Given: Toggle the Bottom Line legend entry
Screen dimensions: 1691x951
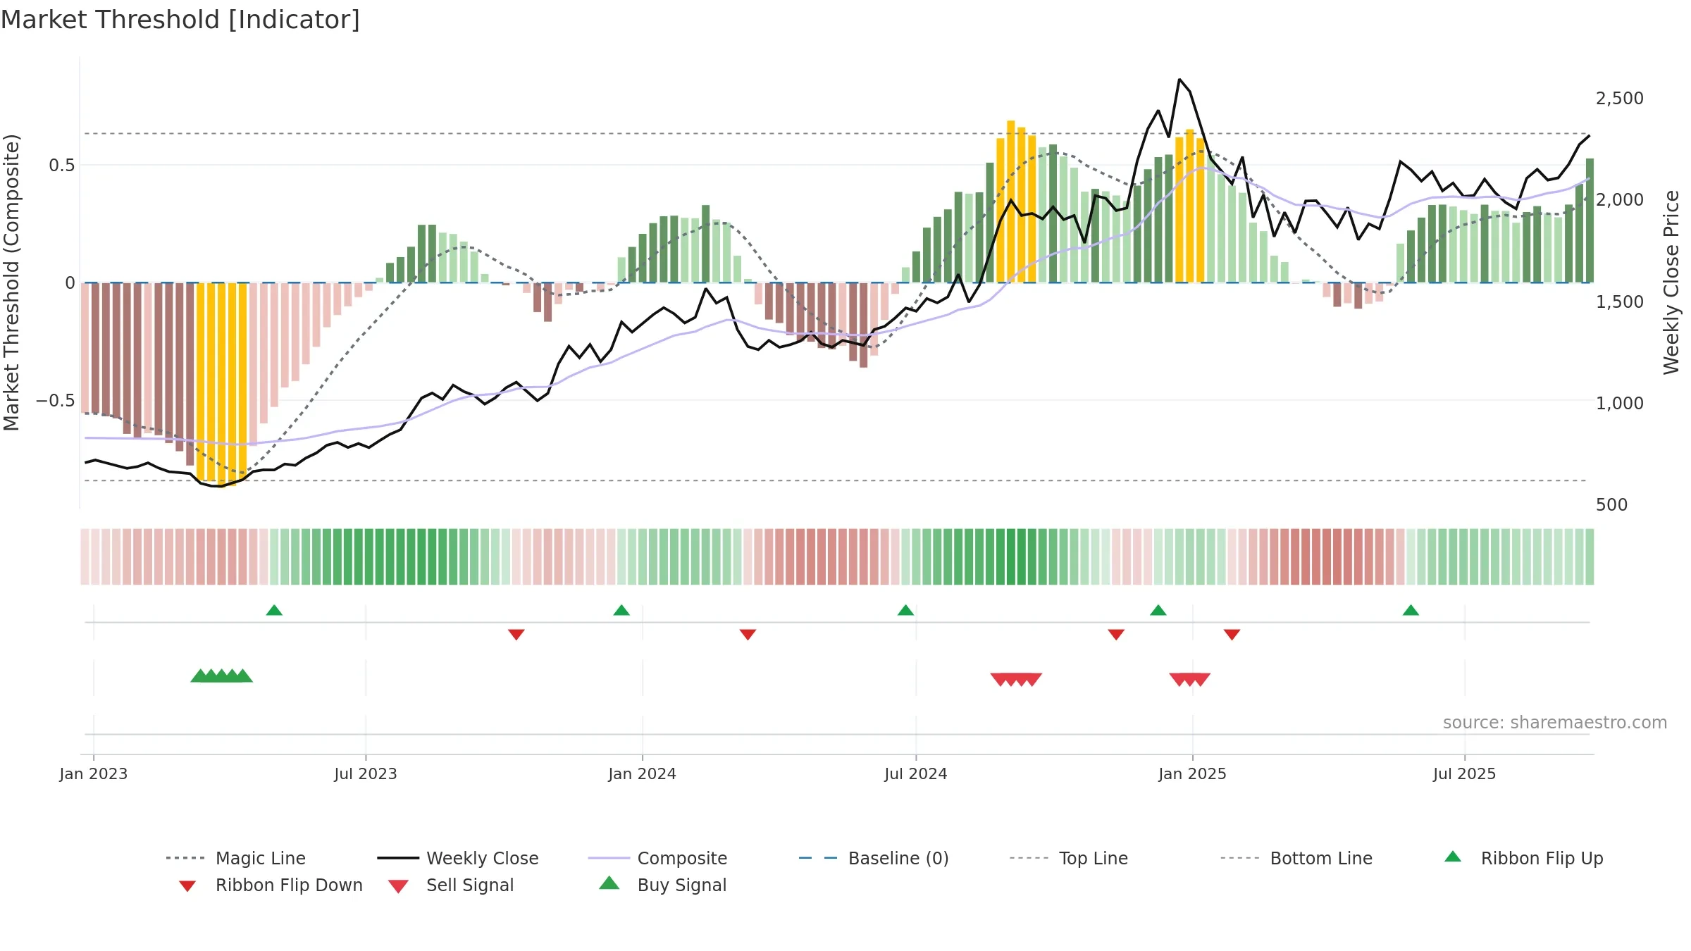Looking at the screenshot, I should pyautogui.click(x=1296, y=858).
